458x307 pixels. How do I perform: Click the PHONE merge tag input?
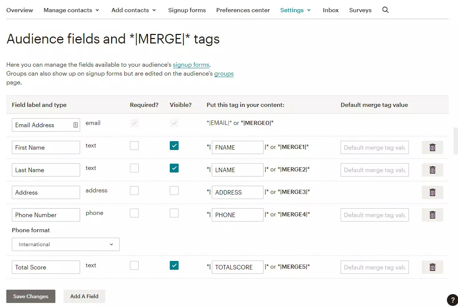(x=238, y=215)
